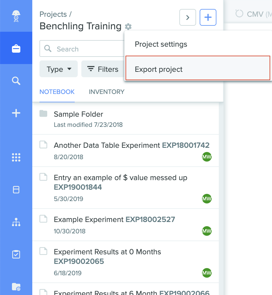Click the 8/20/2018 date text

(68, 157)
